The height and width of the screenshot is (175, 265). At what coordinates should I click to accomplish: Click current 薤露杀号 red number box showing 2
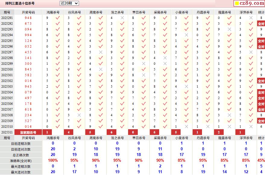pos(219,132)
